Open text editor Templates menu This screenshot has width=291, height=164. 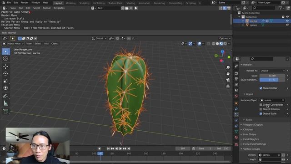click(x=59, y=8)
